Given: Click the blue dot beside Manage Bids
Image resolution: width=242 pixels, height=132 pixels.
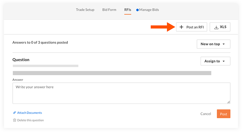Looking at the screenshot, I should click(137, 10).
